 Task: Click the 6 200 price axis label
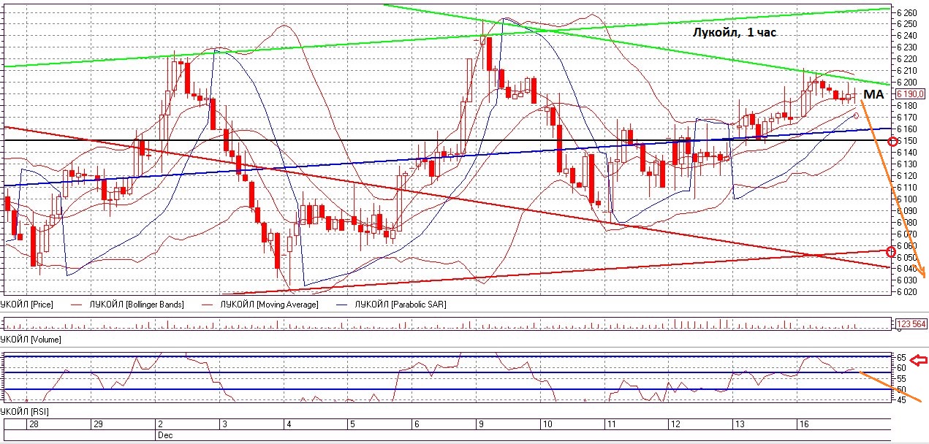tap(906, 83)
